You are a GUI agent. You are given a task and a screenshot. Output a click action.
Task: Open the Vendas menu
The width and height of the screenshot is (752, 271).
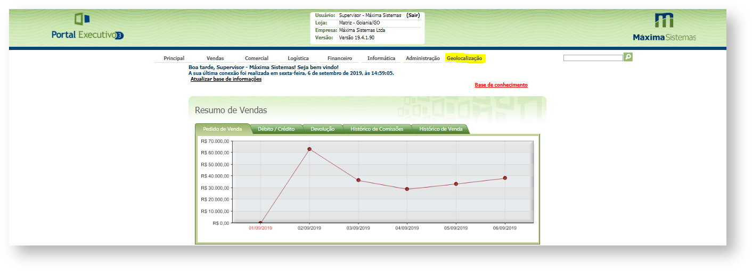[x=215, y=58]
